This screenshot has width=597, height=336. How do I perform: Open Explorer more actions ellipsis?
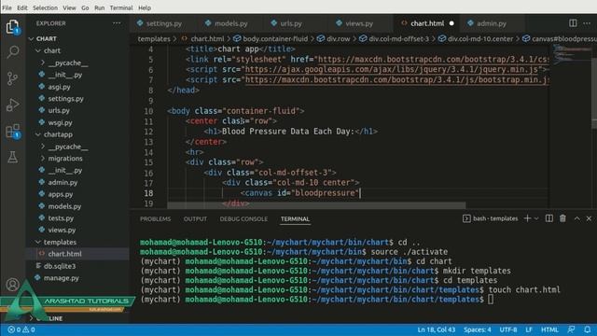(117, 23)
